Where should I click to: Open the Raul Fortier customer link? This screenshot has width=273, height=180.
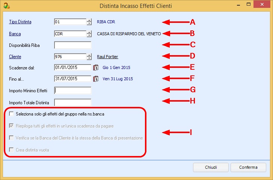(107, 57)
